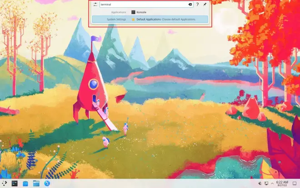Clear the 'terminal' search text
This screenshot has height=188, width=300.
[190, 5]
